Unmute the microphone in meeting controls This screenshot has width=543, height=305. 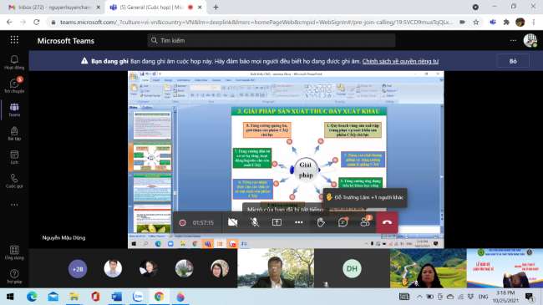(255, 222)
